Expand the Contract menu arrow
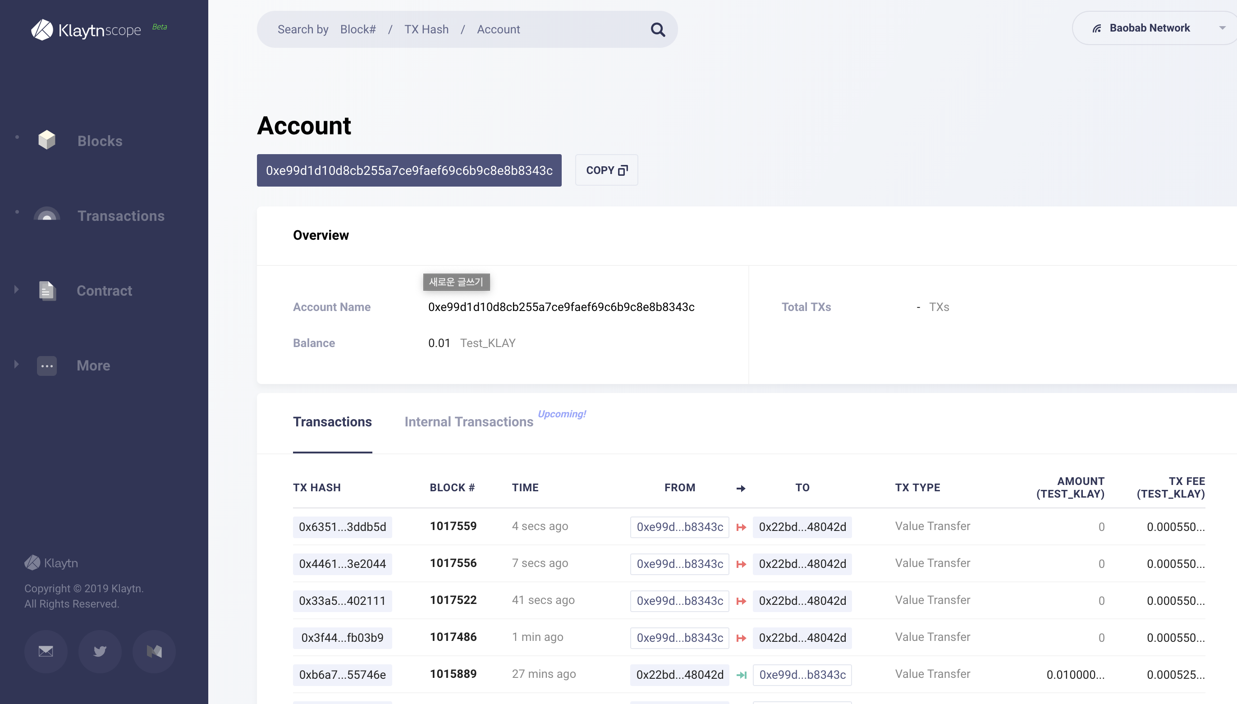The height and width of the screenshot is (704, 1237). [x=16, y=289]
